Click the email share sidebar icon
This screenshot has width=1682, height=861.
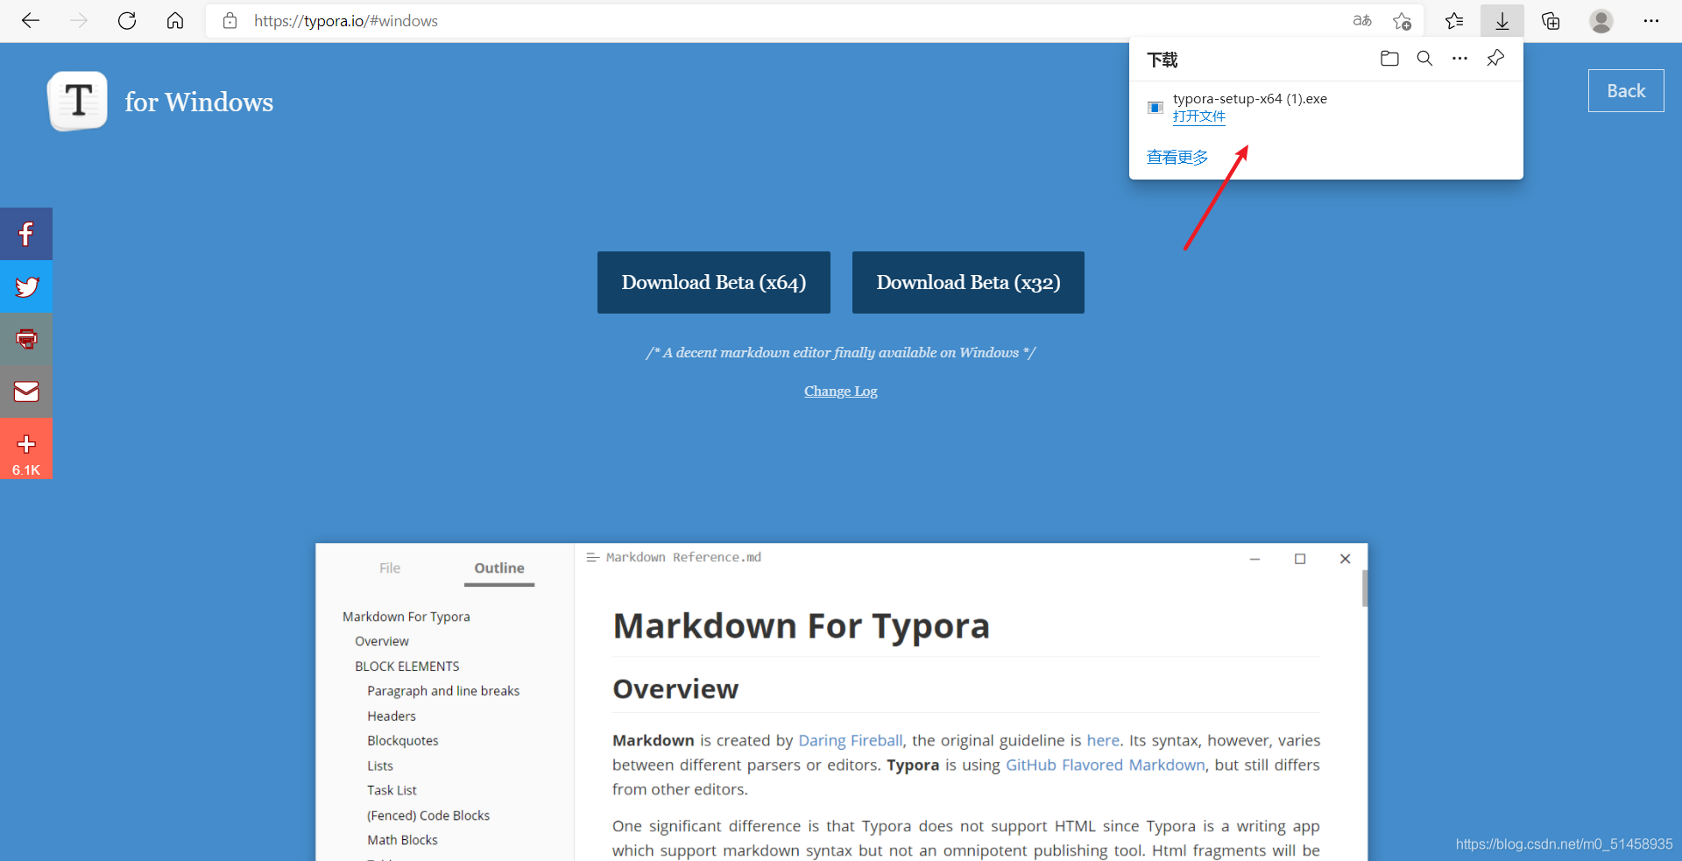(x=26, y=392)
